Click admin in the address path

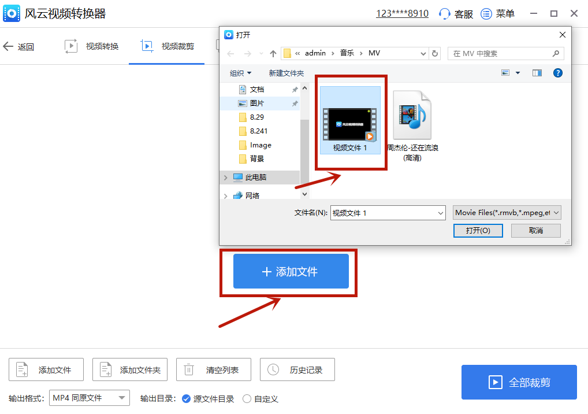315,53
